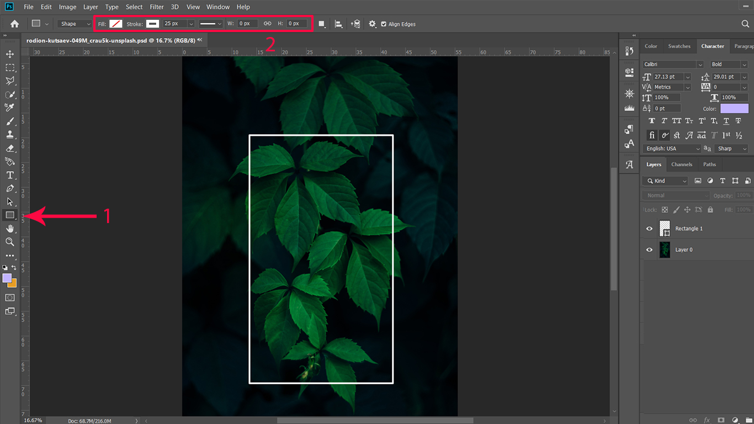The image size is (754, 424).
Task: Filter layers by type layers
Action: (x=723, y=181)
